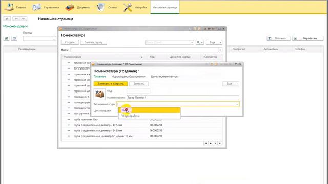This screenshot has width=328, height=184.
Task: Click the Главное link in creation form
Action: (99, 76)
